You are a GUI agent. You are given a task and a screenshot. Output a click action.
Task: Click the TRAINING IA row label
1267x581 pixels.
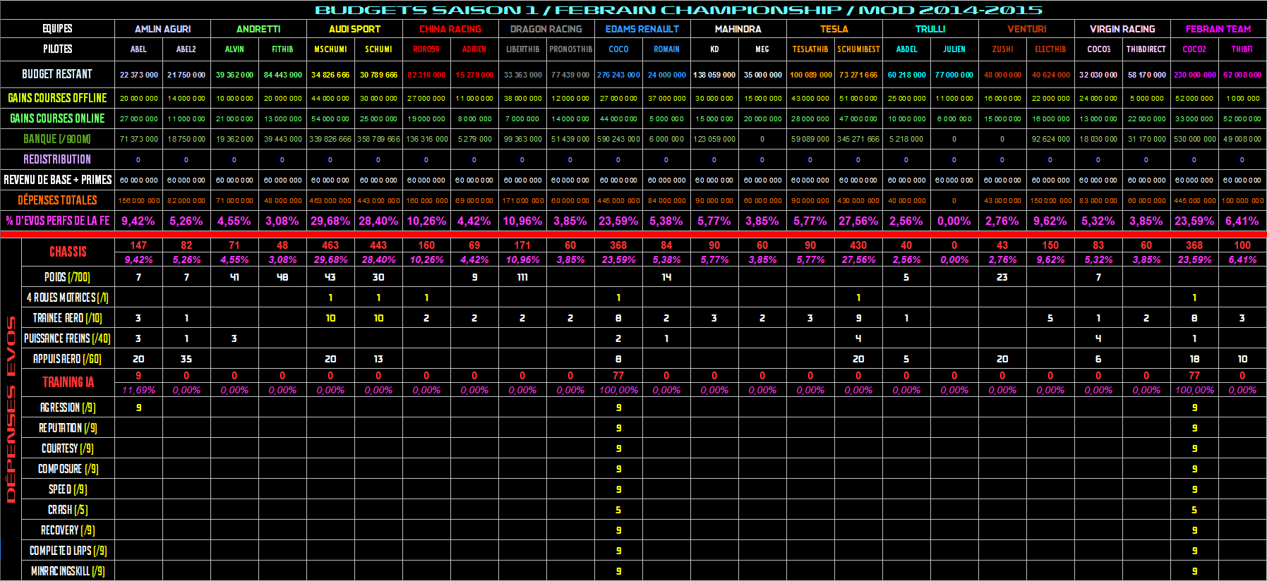coord(68,382)
